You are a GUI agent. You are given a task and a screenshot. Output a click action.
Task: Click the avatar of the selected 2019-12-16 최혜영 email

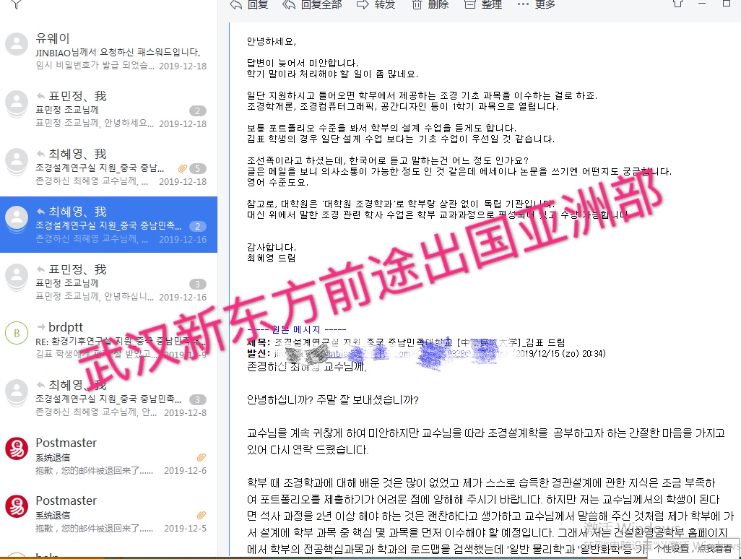(x=17, y=218)
